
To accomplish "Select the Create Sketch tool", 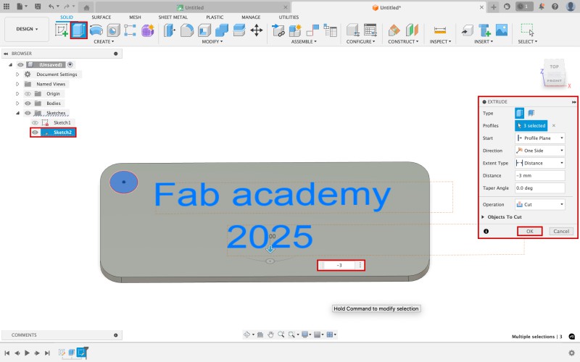I will click(x=62, y=30).
